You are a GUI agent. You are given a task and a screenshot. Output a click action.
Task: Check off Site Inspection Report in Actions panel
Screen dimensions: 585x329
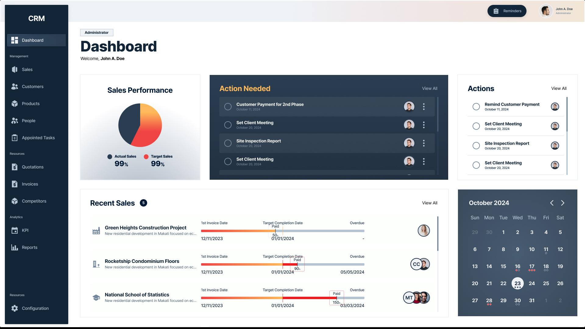tap(476, 146)
